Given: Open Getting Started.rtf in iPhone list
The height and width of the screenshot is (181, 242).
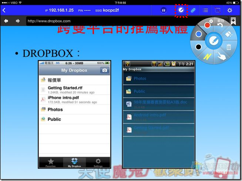Looking at the screenshot, I should point(75,90).
